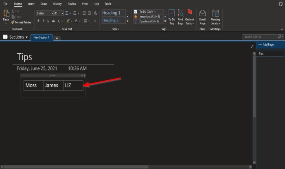Switch to the Draw tab

click(x=44, y=4)
